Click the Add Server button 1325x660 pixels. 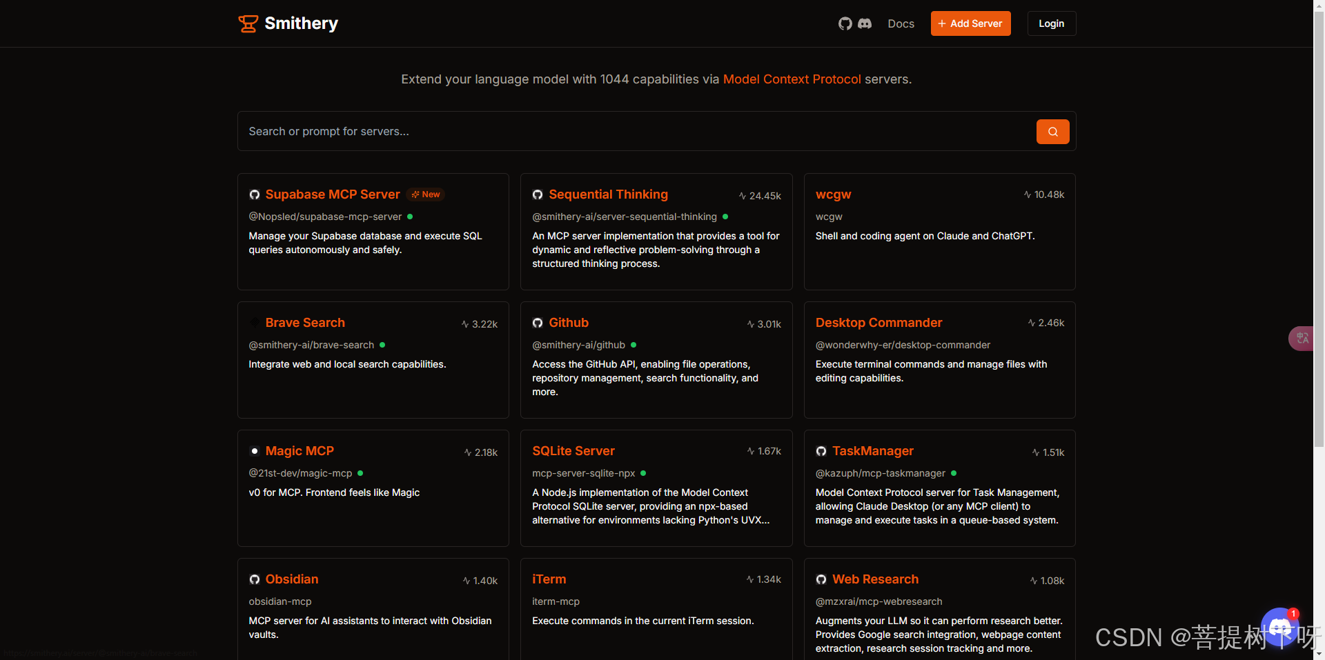pyautogui.click(x=970, y=23)
